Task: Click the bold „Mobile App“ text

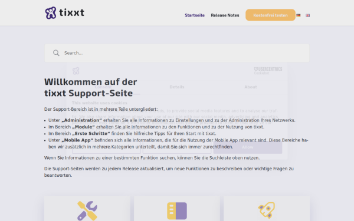Action: pyautogui.click(x=77, y=140)
